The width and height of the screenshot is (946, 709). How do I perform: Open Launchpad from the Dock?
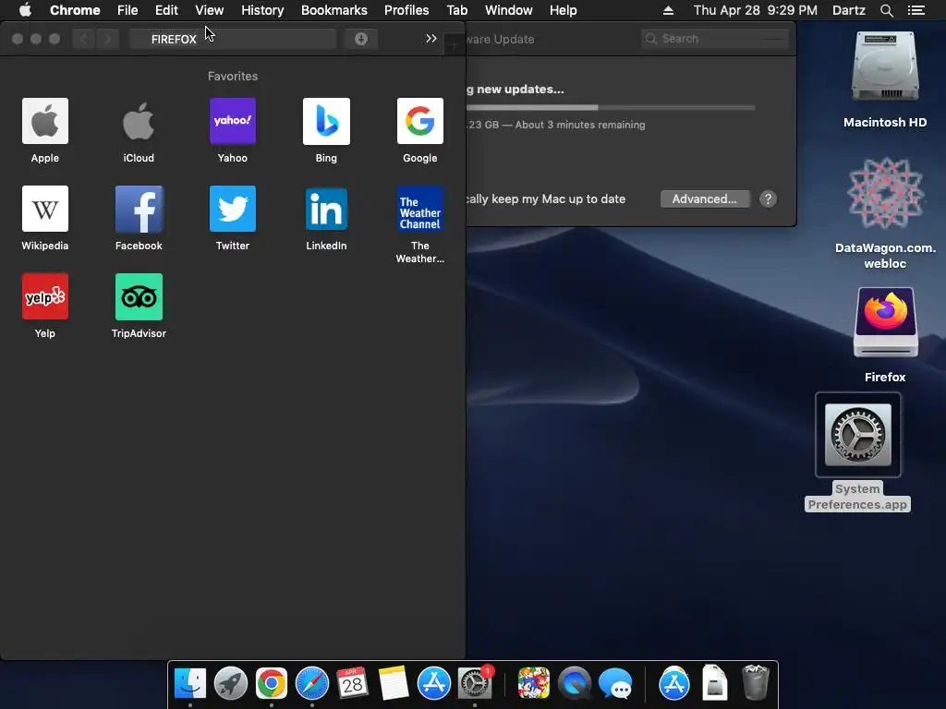point(230,684)
